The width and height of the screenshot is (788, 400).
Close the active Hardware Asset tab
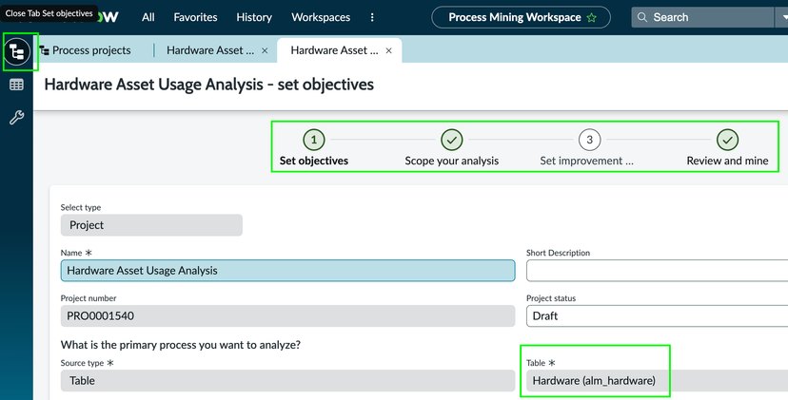tap(388, 50)
